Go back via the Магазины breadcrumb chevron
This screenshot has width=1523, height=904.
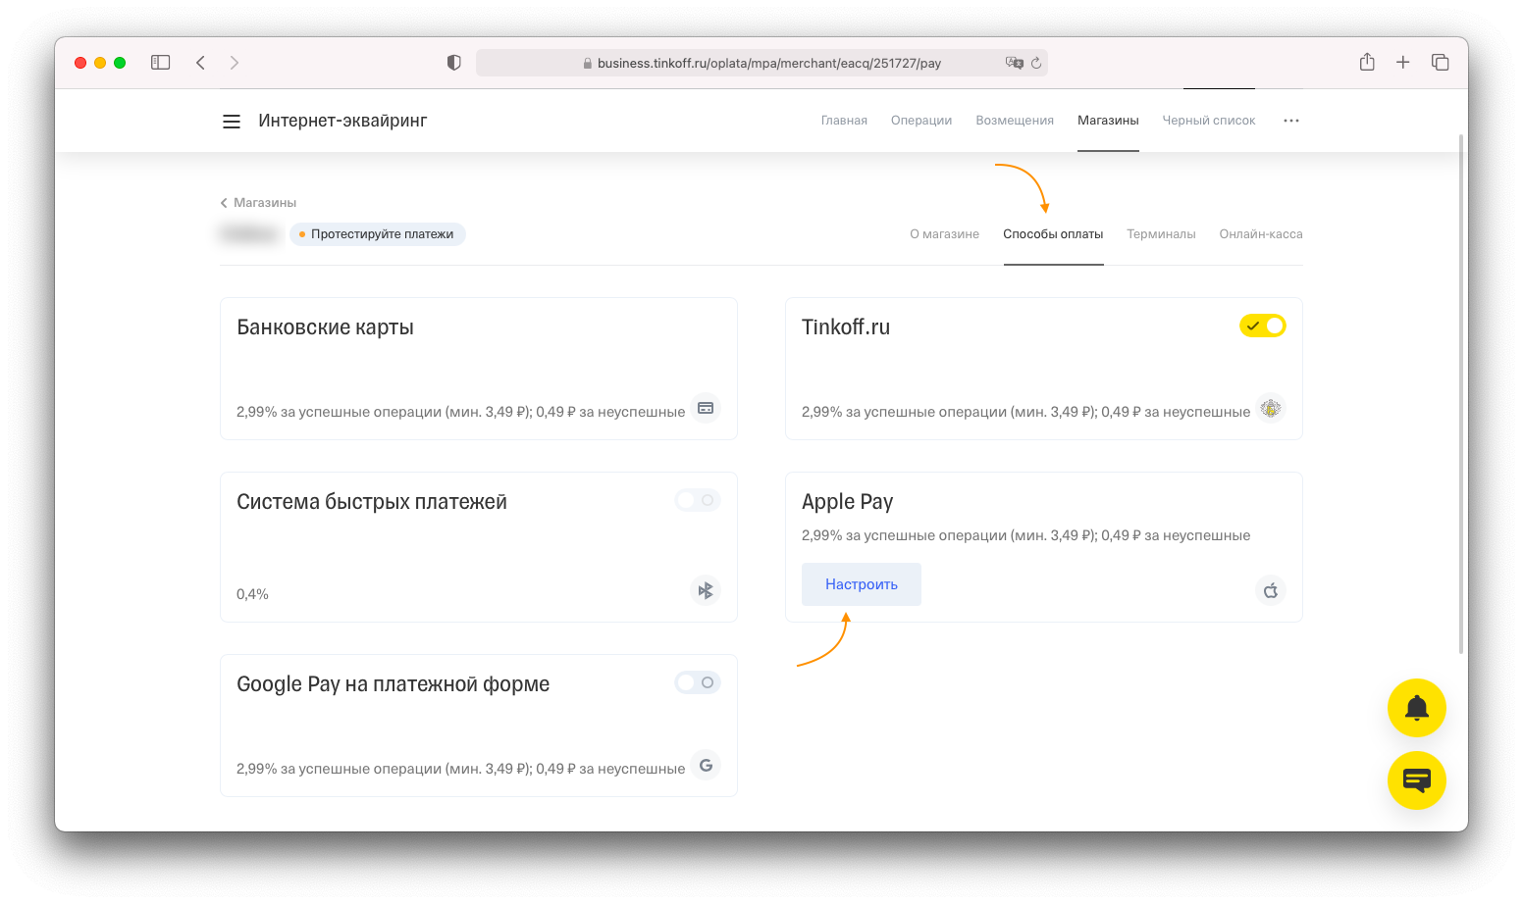tap(224, 203)
